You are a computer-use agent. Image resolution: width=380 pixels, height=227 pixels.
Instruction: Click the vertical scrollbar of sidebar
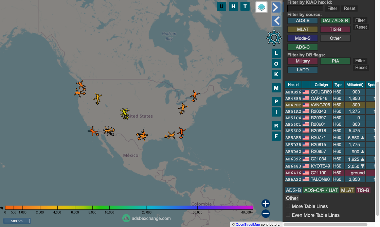pyautogui.click(x=377, y=148)
